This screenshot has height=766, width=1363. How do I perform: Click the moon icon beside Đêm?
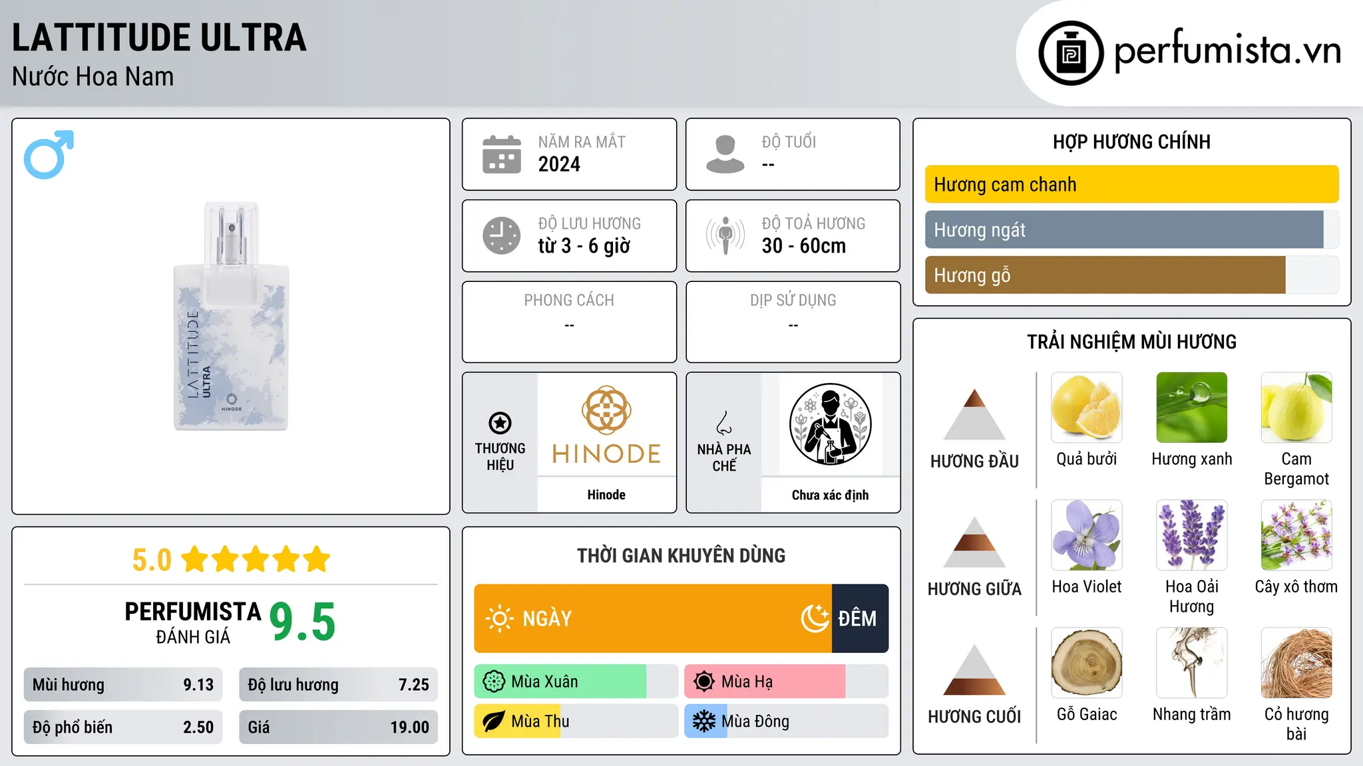click(815, 618)
